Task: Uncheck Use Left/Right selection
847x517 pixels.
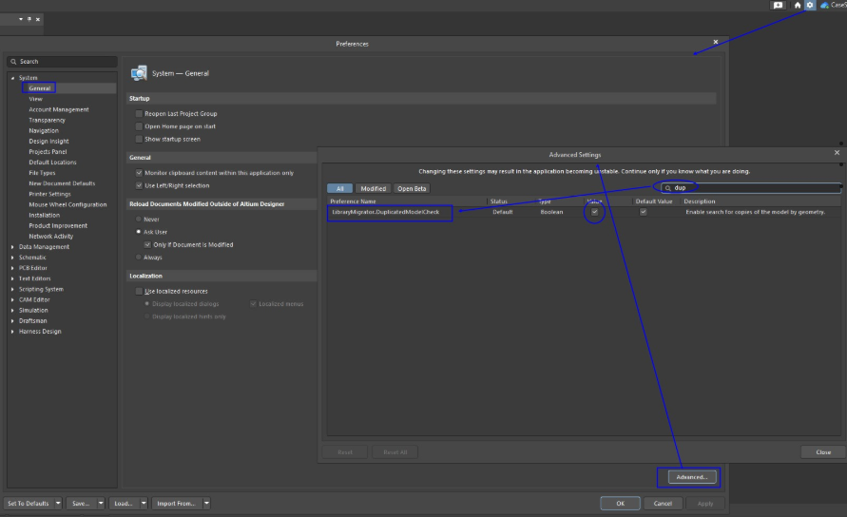Action: 139,185
